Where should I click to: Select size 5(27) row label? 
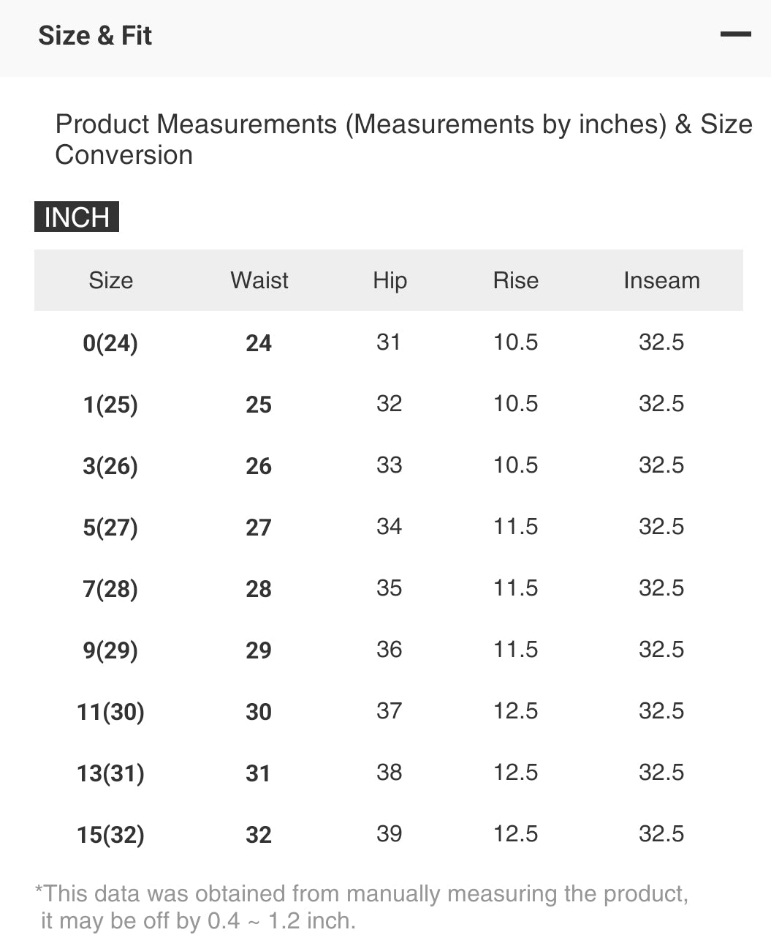[x=111, y=527]
